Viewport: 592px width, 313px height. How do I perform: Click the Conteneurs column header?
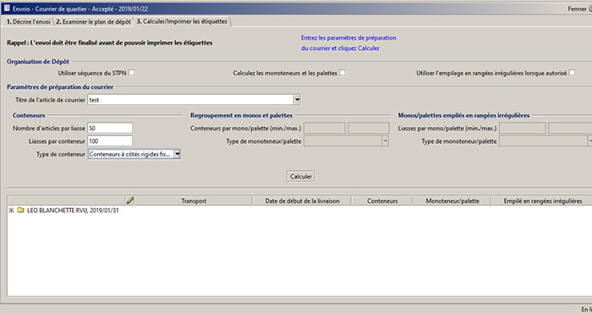[x=382, y=200]
